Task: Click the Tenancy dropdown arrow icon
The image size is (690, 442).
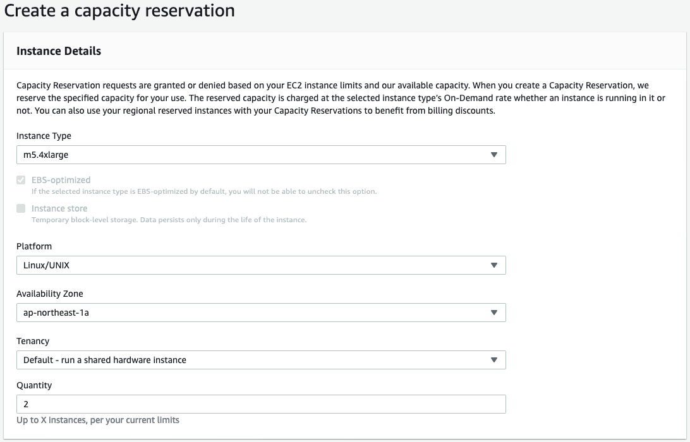Action: [x=495, y=359]
